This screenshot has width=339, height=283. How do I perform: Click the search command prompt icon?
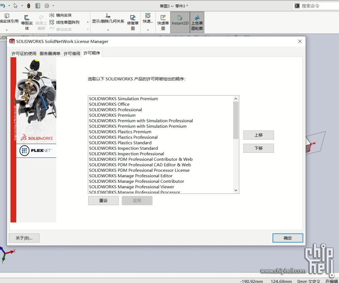pos(297,6)
